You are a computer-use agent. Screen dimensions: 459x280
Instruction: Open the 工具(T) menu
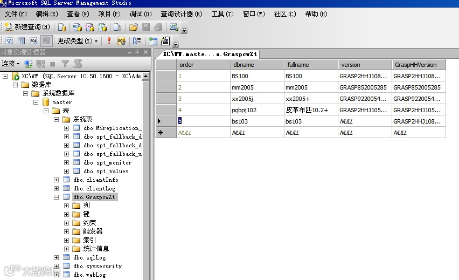[222, 14]
